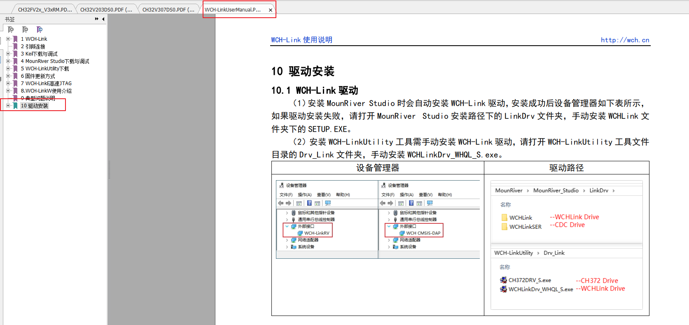Click the teal ribbon icon beside 10 驱动安装

coord(16,106)
